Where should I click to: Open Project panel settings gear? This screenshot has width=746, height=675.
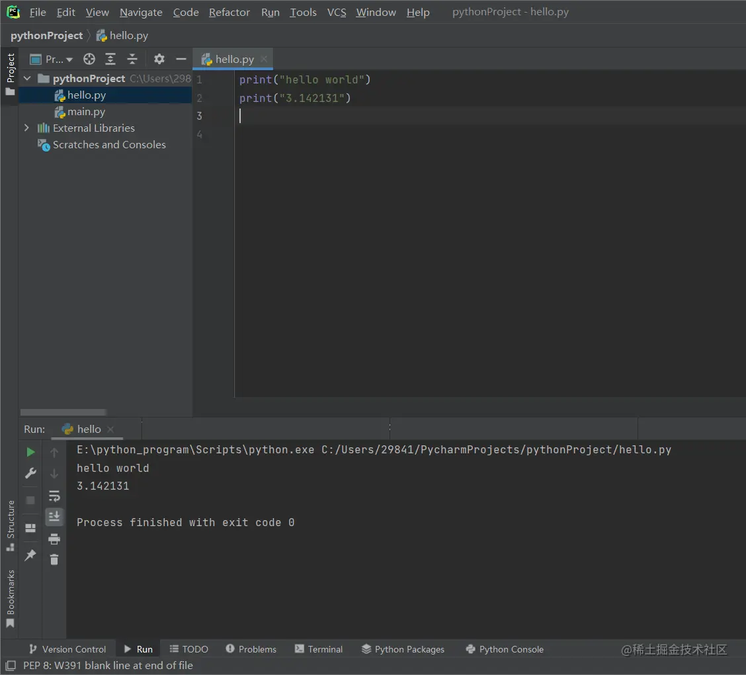(159, 59)
